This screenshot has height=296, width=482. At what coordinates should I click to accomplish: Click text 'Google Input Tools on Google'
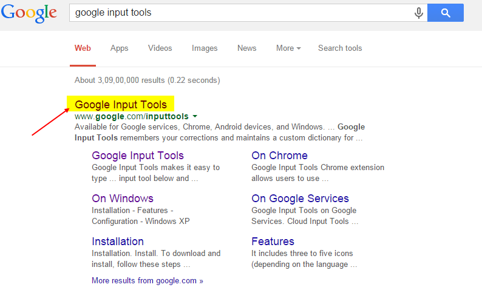click(x=304, y=211)
